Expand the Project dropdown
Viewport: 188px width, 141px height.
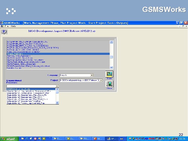[x=101, y=80]
